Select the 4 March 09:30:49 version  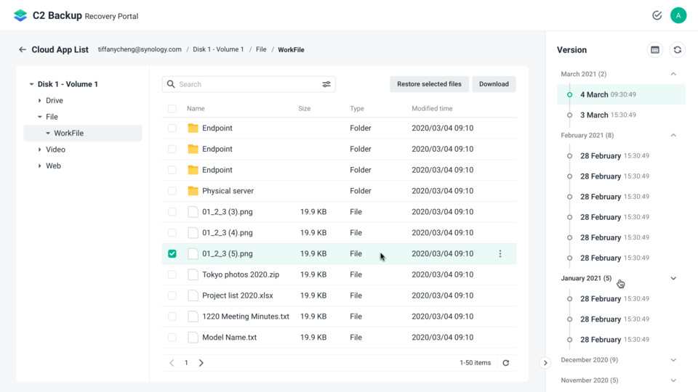tap(621, 94)
